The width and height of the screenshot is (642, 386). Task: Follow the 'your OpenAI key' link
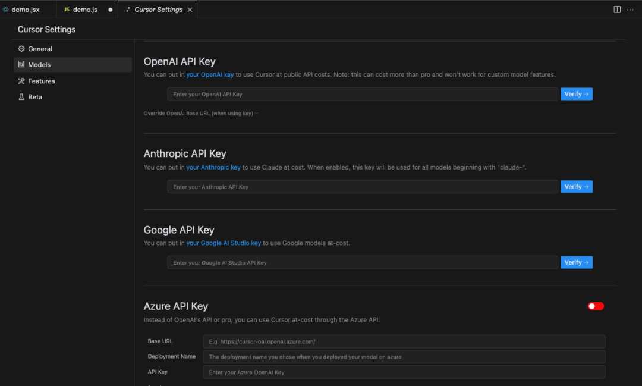click(x=210, y=74)
